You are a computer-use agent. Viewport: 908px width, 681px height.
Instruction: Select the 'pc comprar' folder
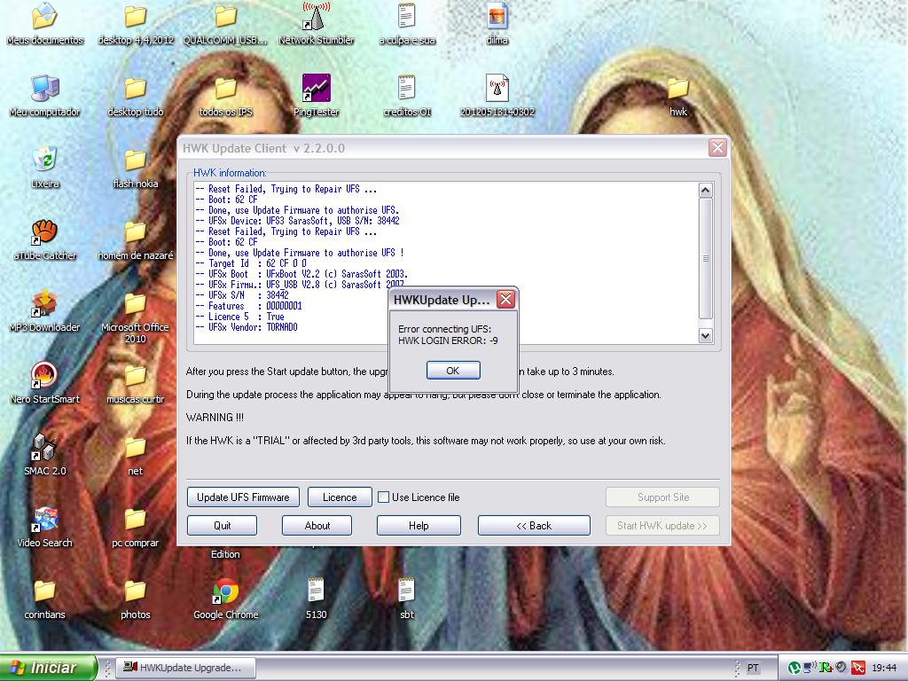pyautogui.click(x=136, y=527)
